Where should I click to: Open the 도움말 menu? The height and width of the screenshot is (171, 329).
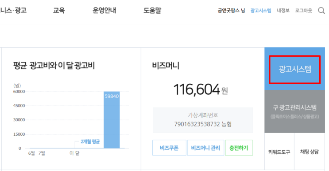point(152,10)
